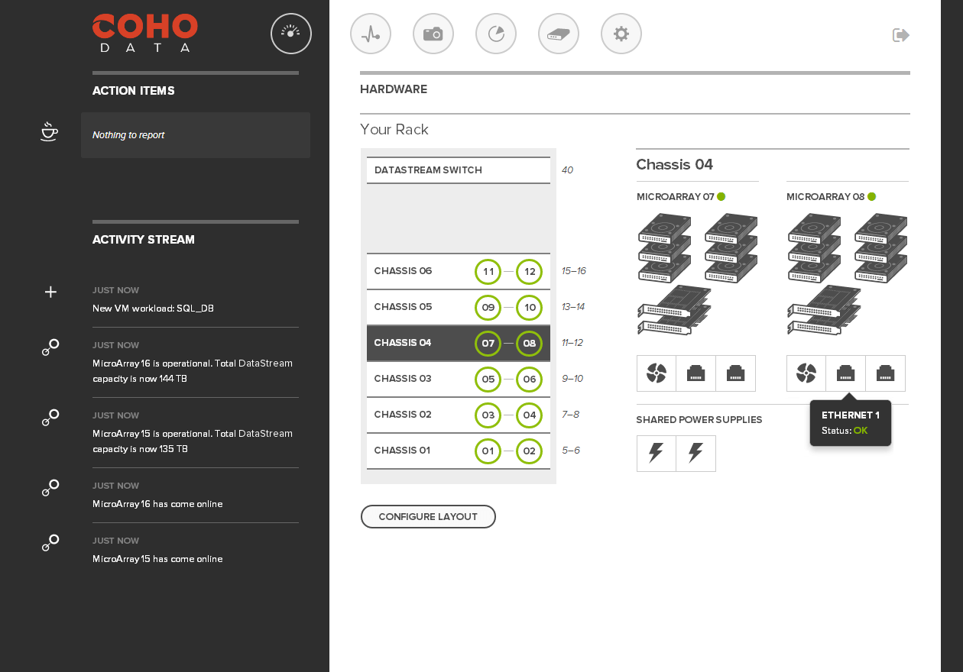Click MicroArray 07 fan status icon
The image size is (963, 672).
pos(657,373)
